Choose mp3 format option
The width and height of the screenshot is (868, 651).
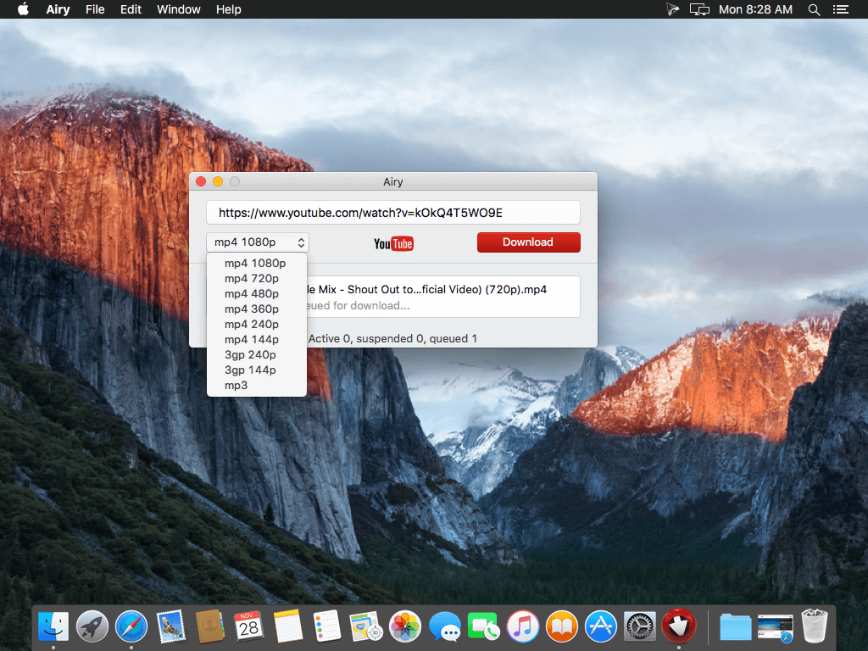(236, 386)
